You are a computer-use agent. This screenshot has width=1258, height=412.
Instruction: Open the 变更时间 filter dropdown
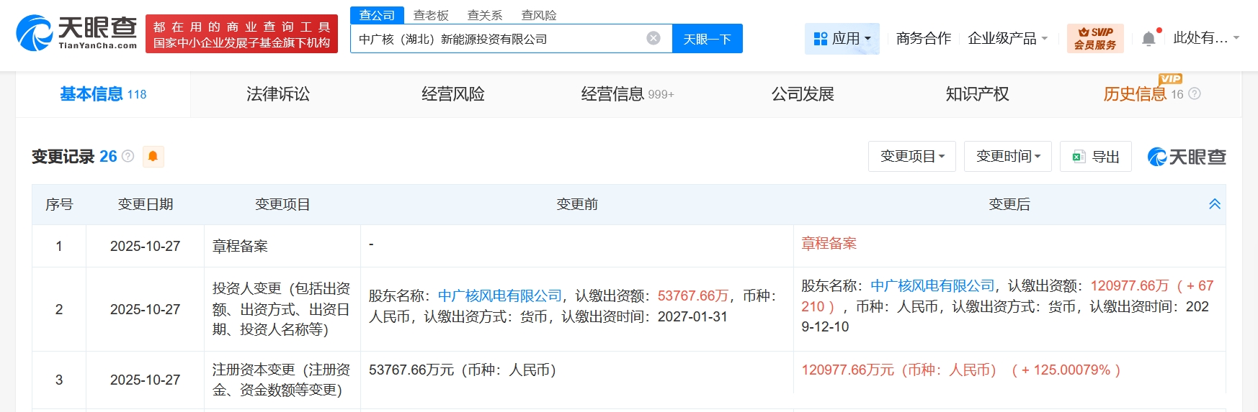point(1007,157)
